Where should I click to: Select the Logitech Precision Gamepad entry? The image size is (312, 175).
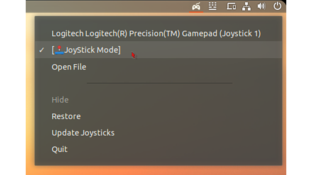click(156, 34)
